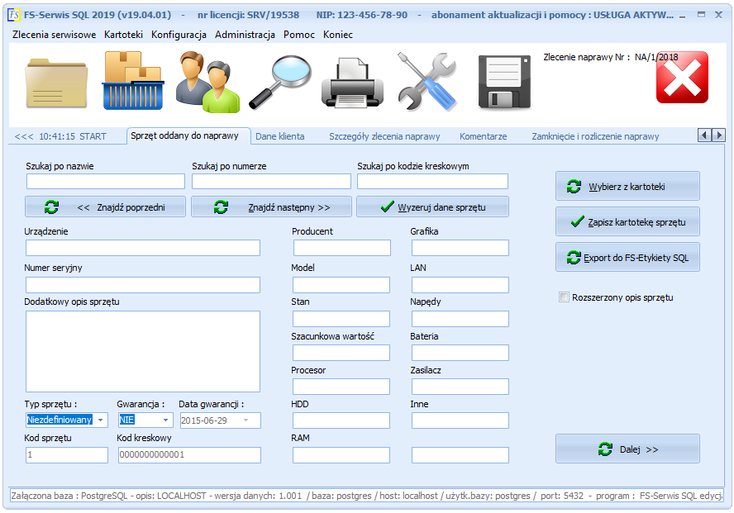Click the magnifying glass search icon
734x513 pixels.
[x=280, y=82]
